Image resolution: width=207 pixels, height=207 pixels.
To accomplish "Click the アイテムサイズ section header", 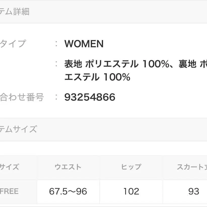I will point(18,129).
